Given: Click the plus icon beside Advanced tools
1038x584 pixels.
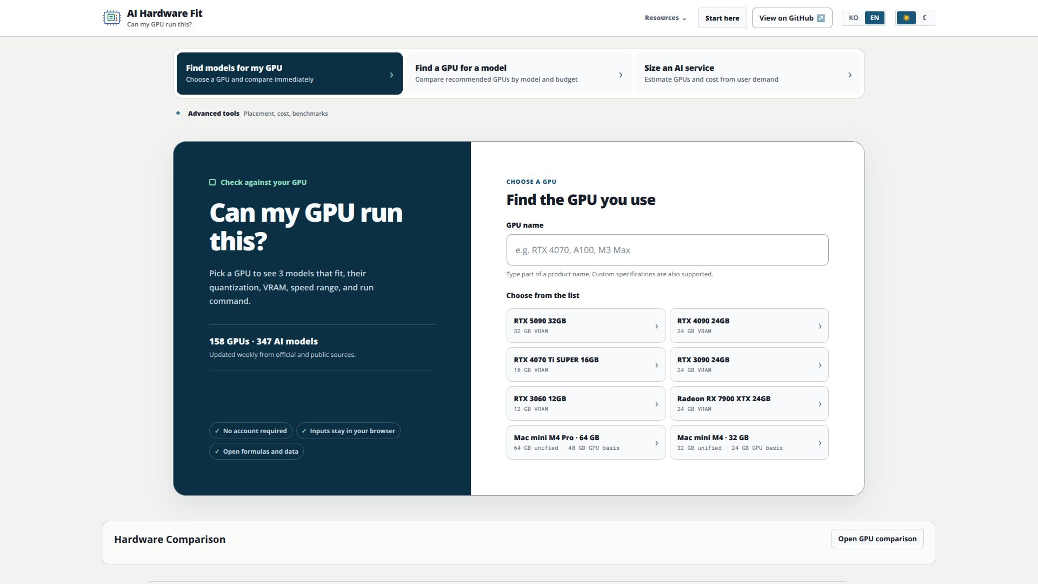Looking at the screenshot, I should click(x=178, y=113).
